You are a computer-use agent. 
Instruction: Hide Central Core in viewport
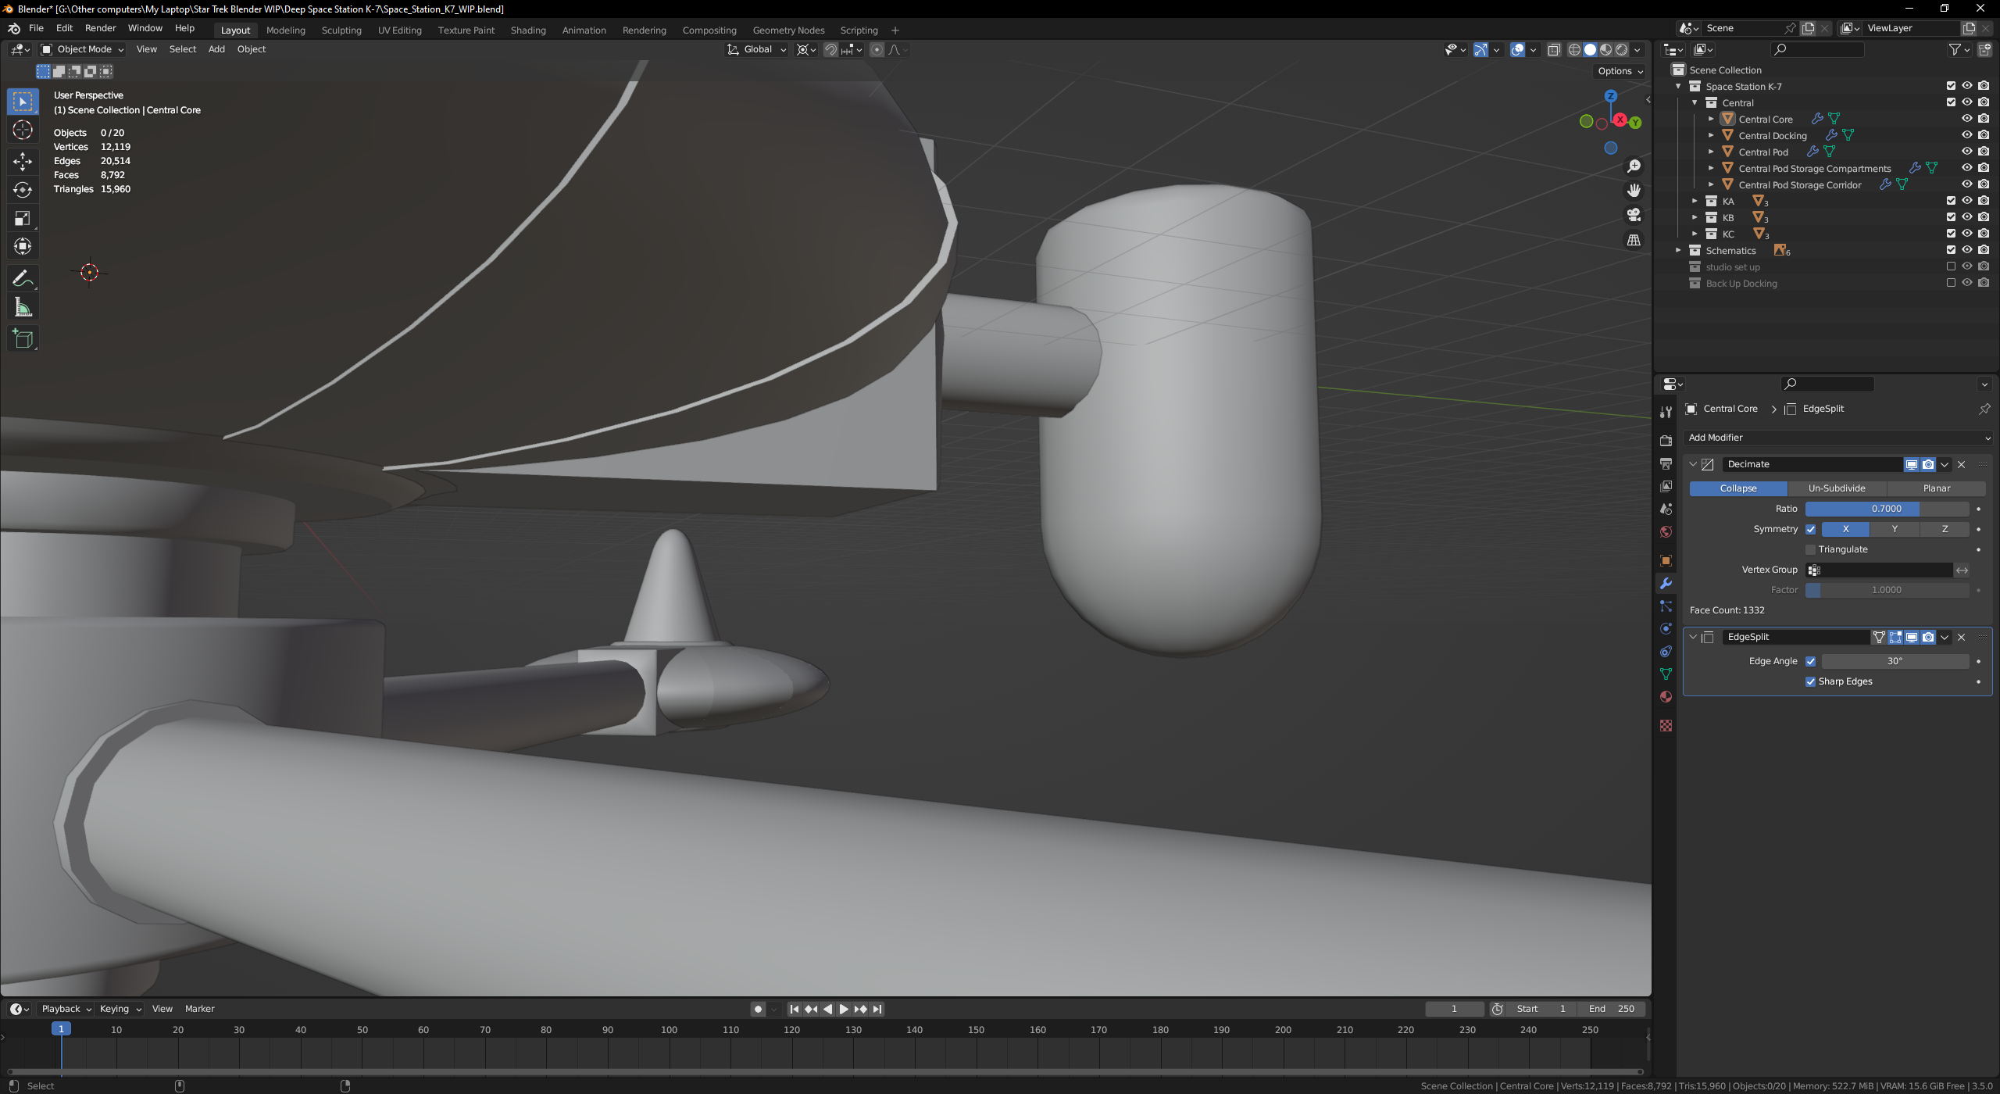click(1966, 119)
